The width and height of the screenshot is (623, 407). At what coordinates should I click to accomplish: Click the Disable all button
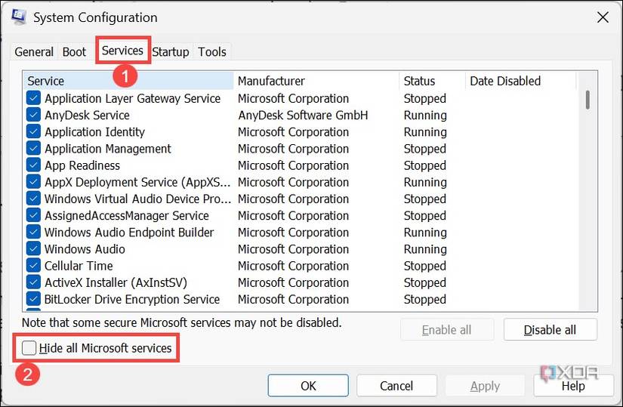550,329
